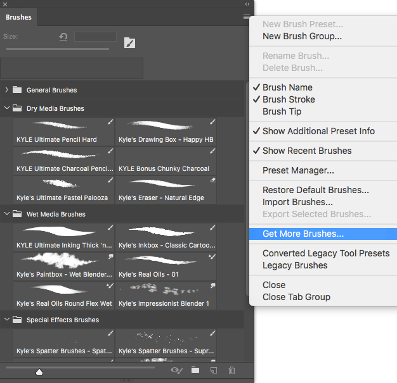Select Kyle's Real Oils - 01 brush

point(166,267)
